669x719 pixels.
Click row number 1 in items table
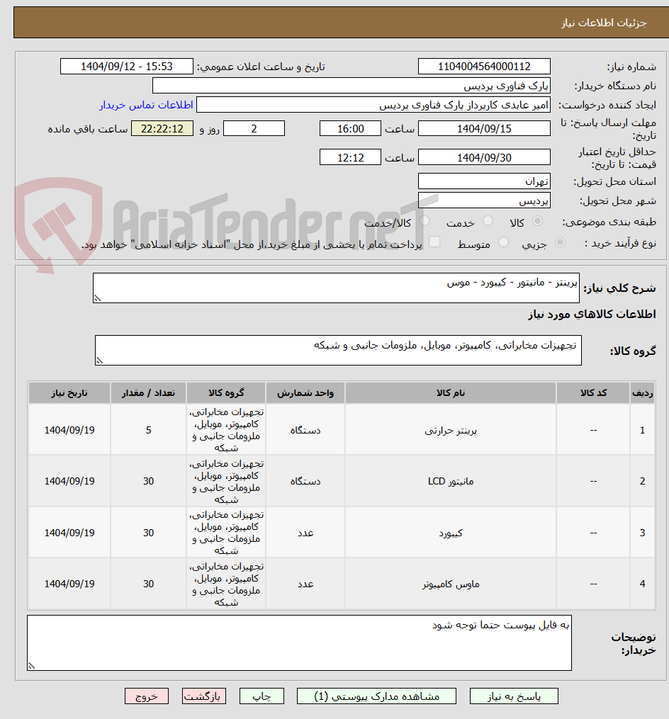click(642, 430)
